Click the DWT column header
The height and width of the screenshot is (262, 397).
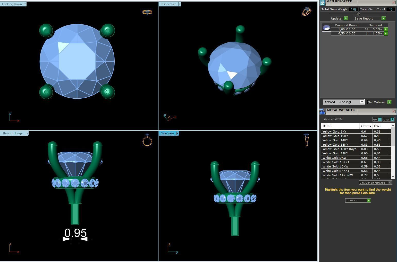pos(380,126)
